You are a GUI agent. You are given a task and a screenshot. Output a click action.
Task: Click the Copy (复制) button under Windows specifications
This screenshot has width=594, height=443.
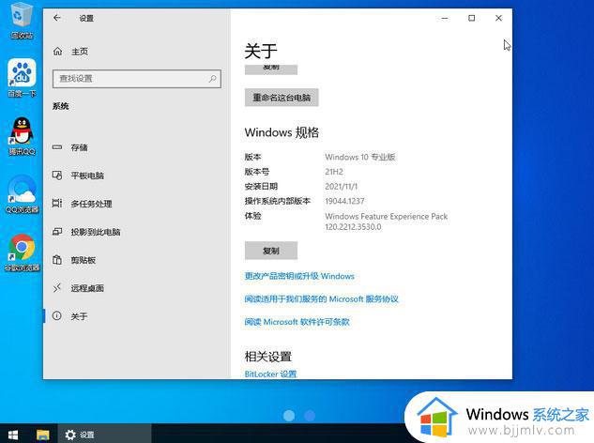pos(271,251)
